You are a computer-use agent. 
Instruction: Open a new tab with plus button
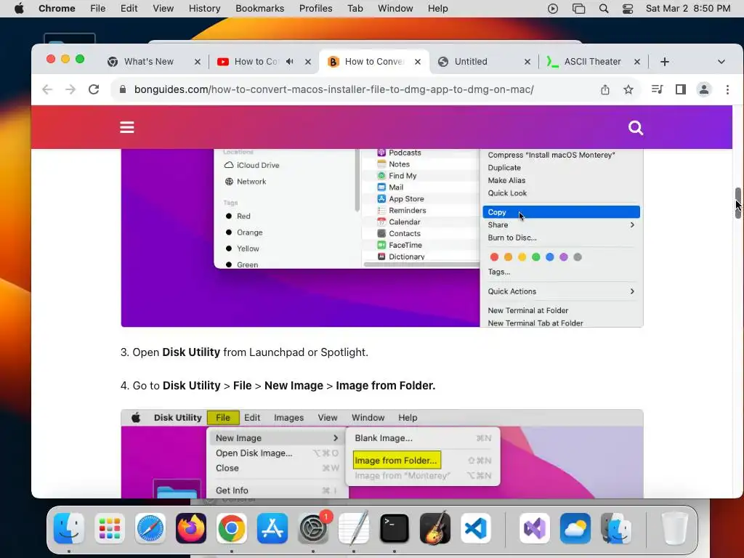coord(664,62)
